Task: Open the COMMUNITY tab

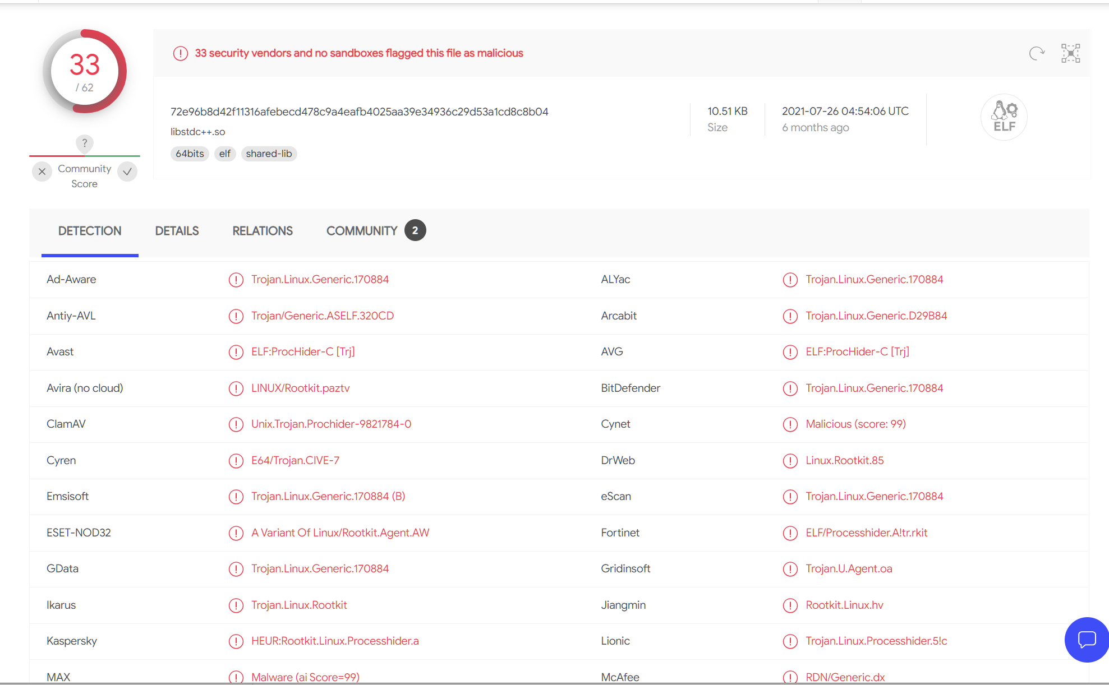Action: point(362,231)
